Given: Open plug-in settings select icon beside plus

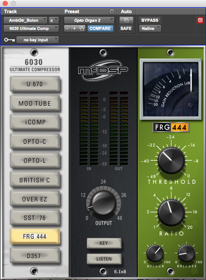Looking at the screenshot, I should (82, 29).
